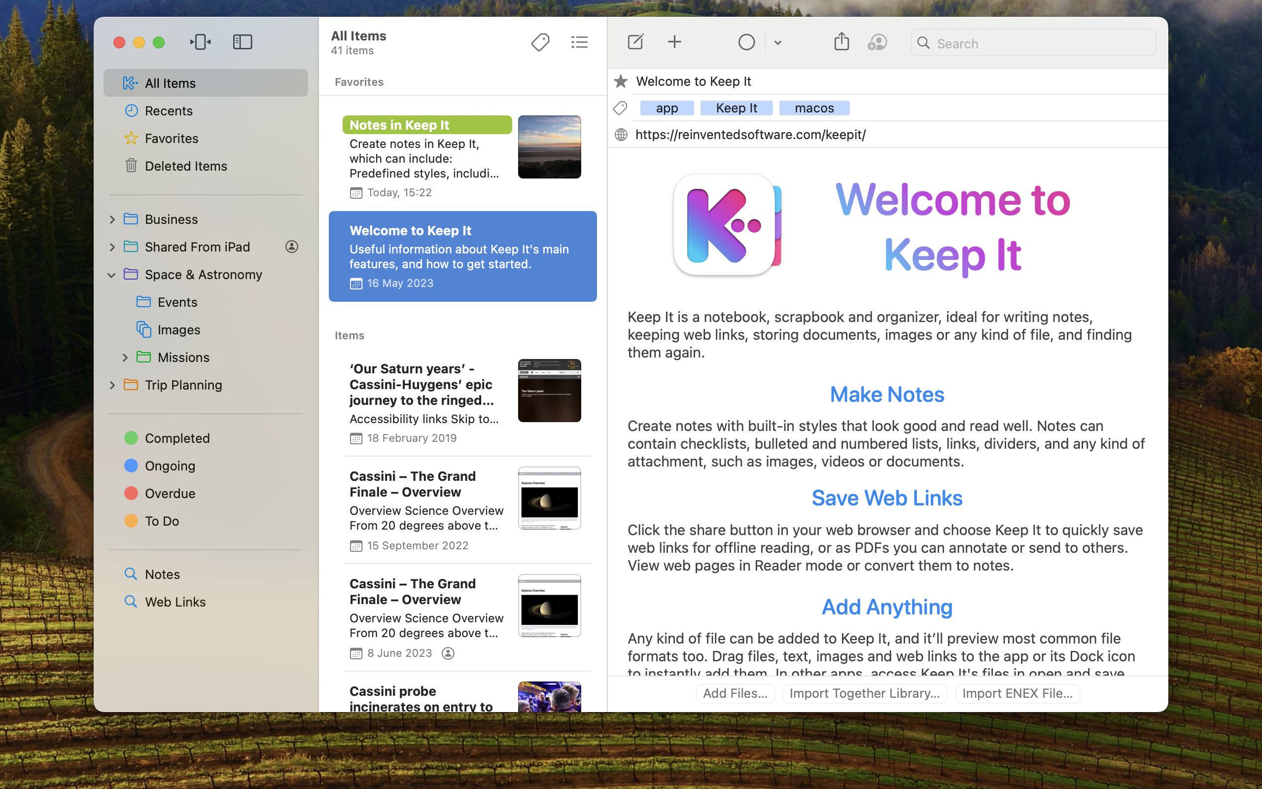The height and width of the screenshot is (789, 1262).
Task: Click the Collaborate/Add people icon
Action: pos(877,42)
